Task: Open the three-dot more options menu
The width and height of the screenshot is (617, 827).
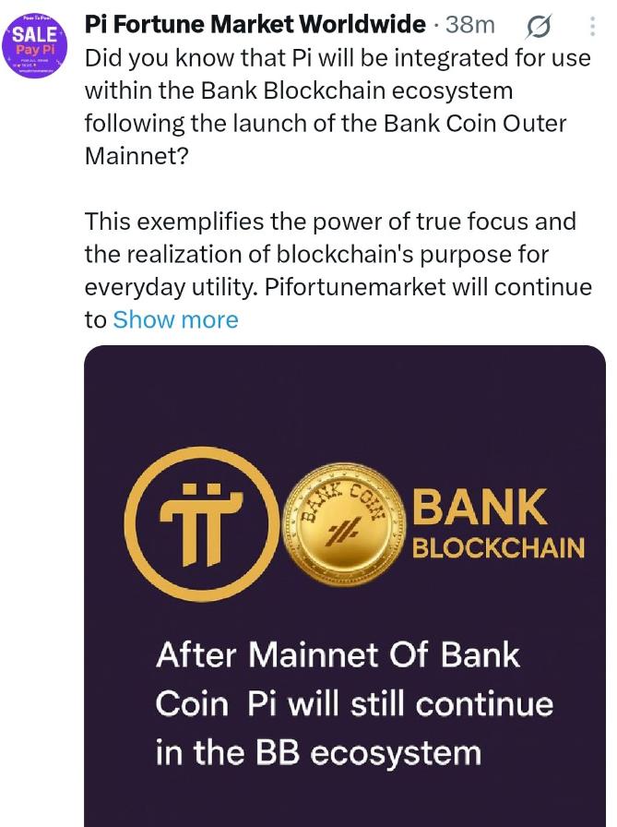Action: pos(593,26)
